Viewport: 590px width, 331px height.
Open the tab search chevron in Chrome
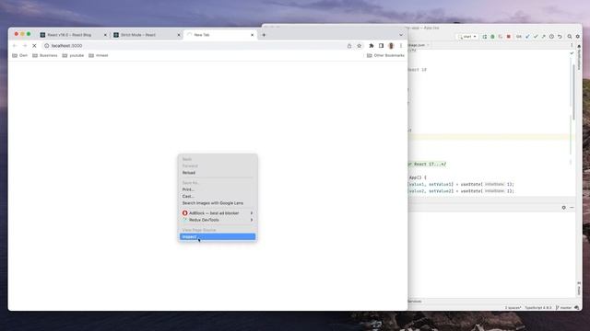point(401,35)
